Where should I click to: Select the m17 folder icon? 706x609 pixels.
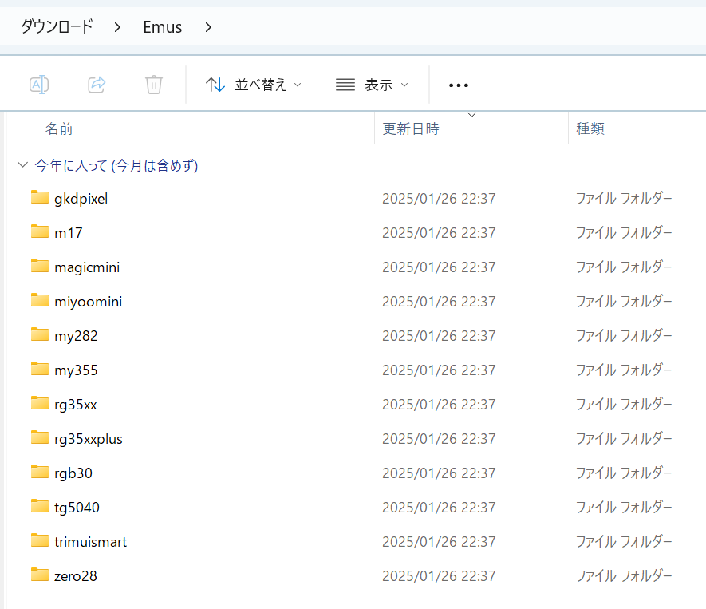click(x=40, y=231)
